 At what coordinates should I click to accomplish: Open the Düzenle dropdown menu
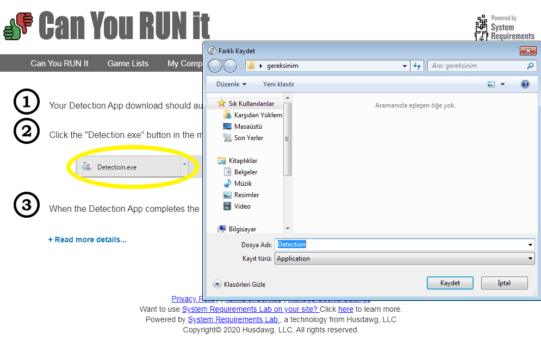[x=231, y=84]
